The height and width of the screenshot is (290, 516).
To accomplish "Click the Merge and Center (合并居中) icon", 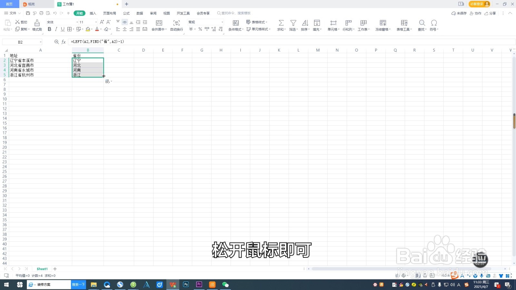I will click(x=159, y=23).
